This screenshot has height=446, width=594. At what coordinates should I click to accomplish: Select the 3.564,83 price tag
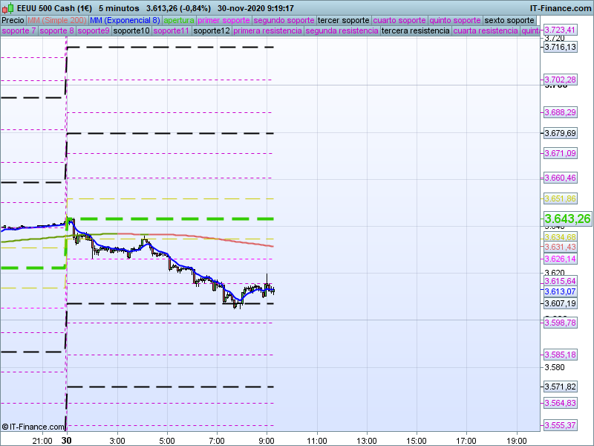[x=560, y=403]
